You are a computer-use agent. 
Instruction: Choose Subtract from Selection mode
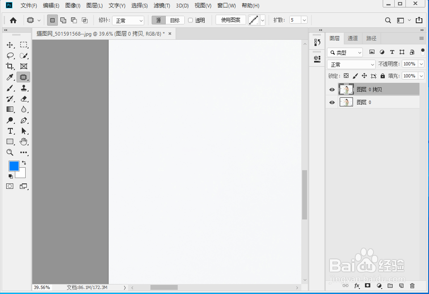tap(74, 20)
